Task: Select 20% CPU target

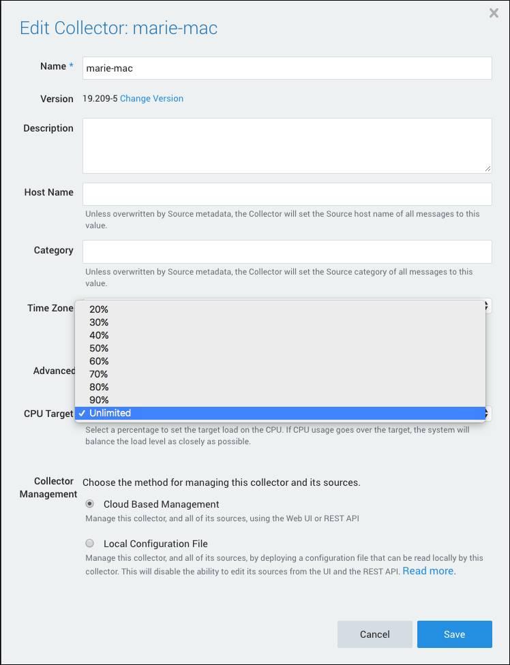Action: tap(98, 309)
